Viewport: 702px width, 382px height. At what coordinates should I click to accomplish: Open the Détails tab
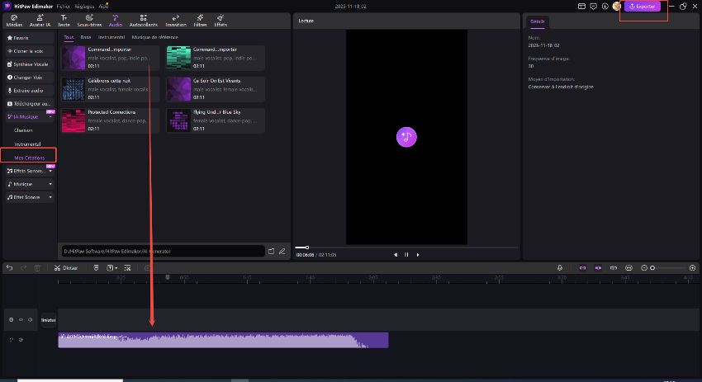[538, 21]
